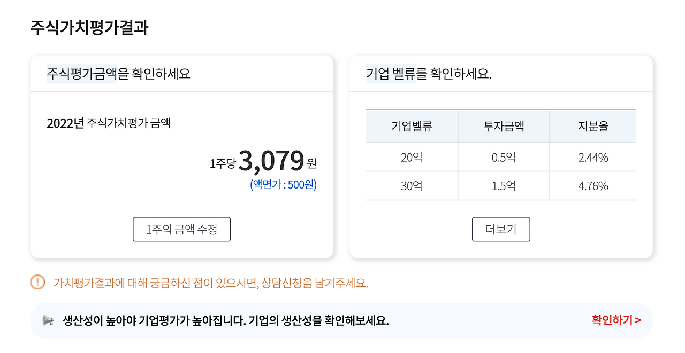Click the 지분율 column header

(593, 125)
